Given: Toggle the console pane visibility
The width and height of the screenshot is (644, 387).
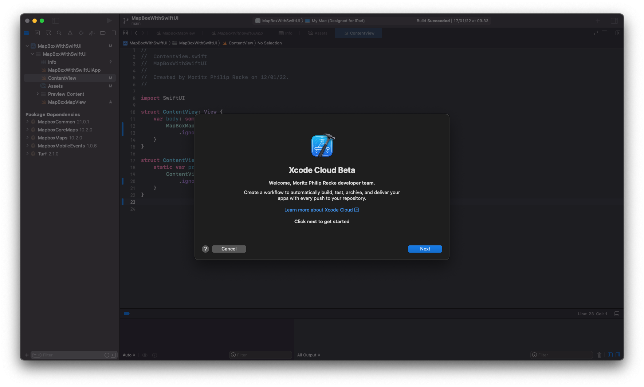Looking at the screenshot, I should pos(618,355).
